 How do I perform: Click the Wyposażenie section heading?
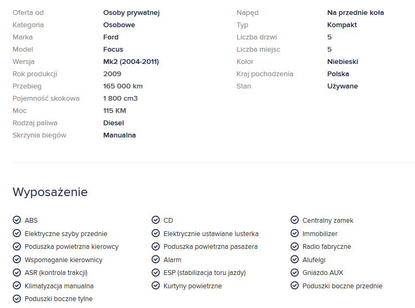click(x=50, y=192)
